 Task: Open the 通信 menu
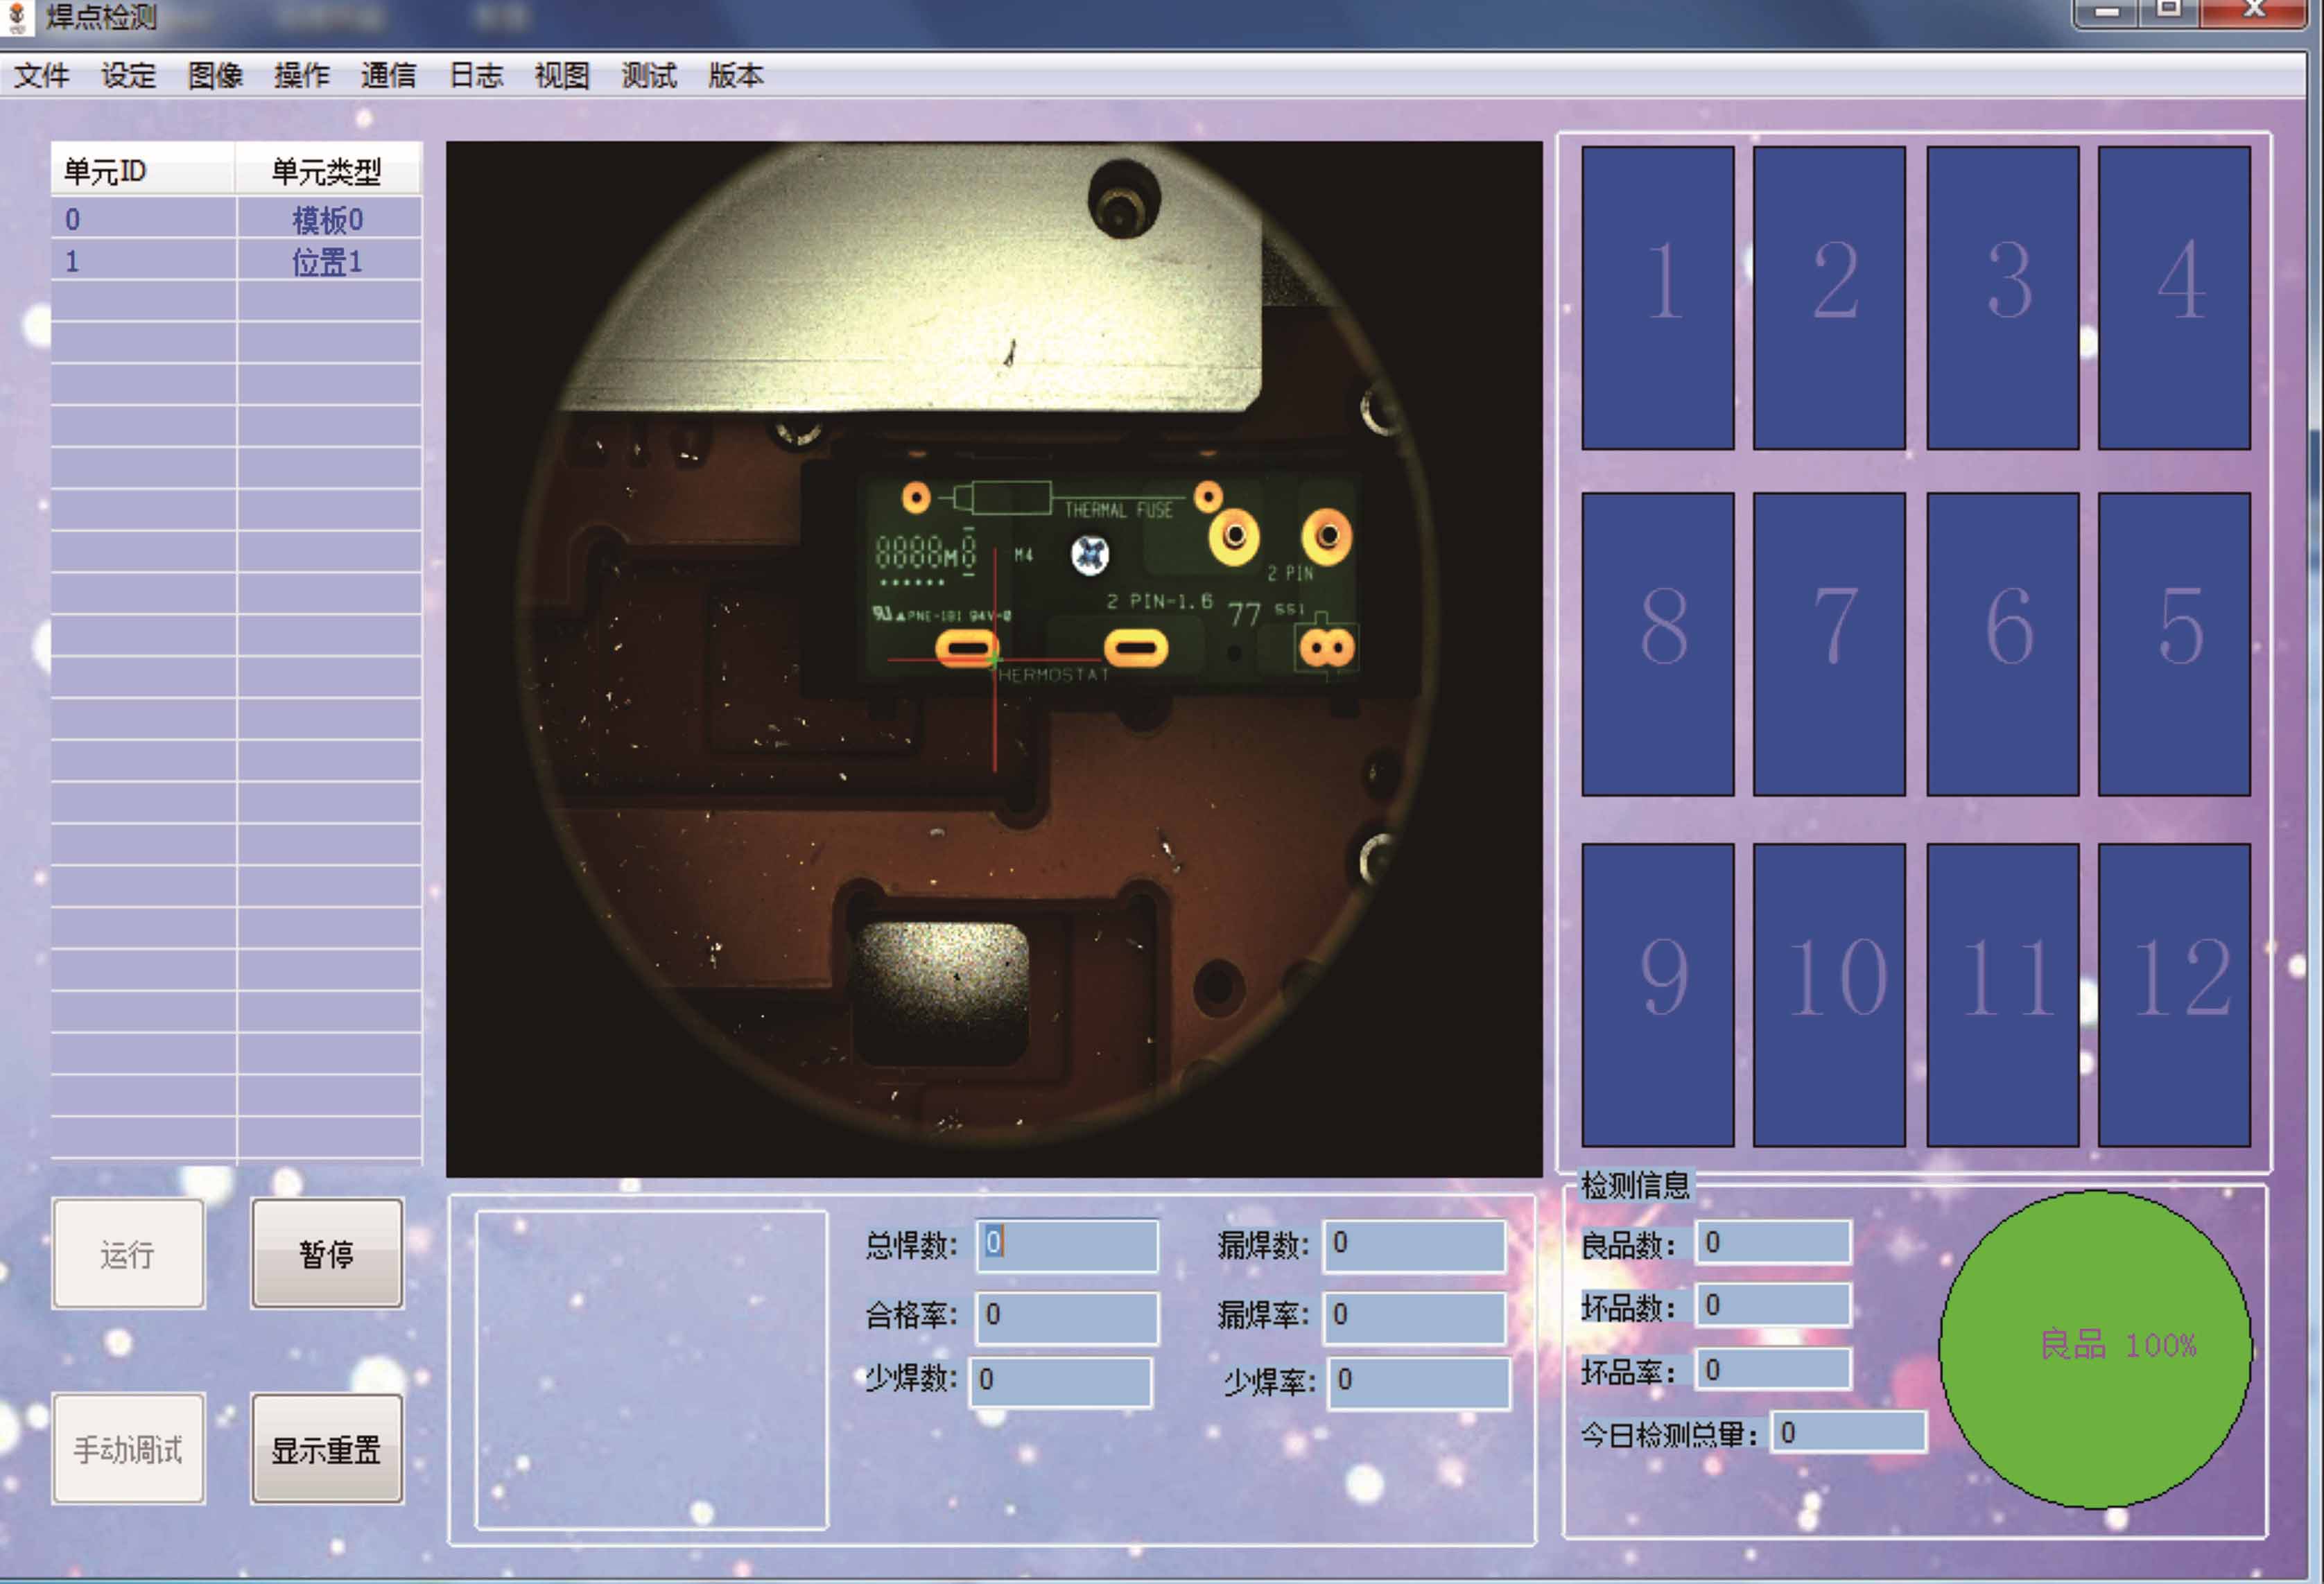tap(388, 76)
